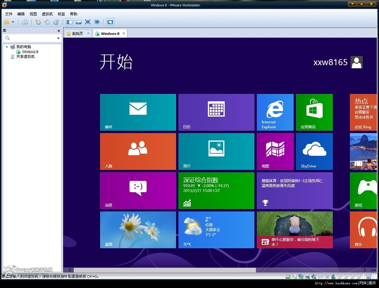The width and height of the screenshot is (379, 288).
Task: Close the 起始页 tab
Action: tap(88, 33)
